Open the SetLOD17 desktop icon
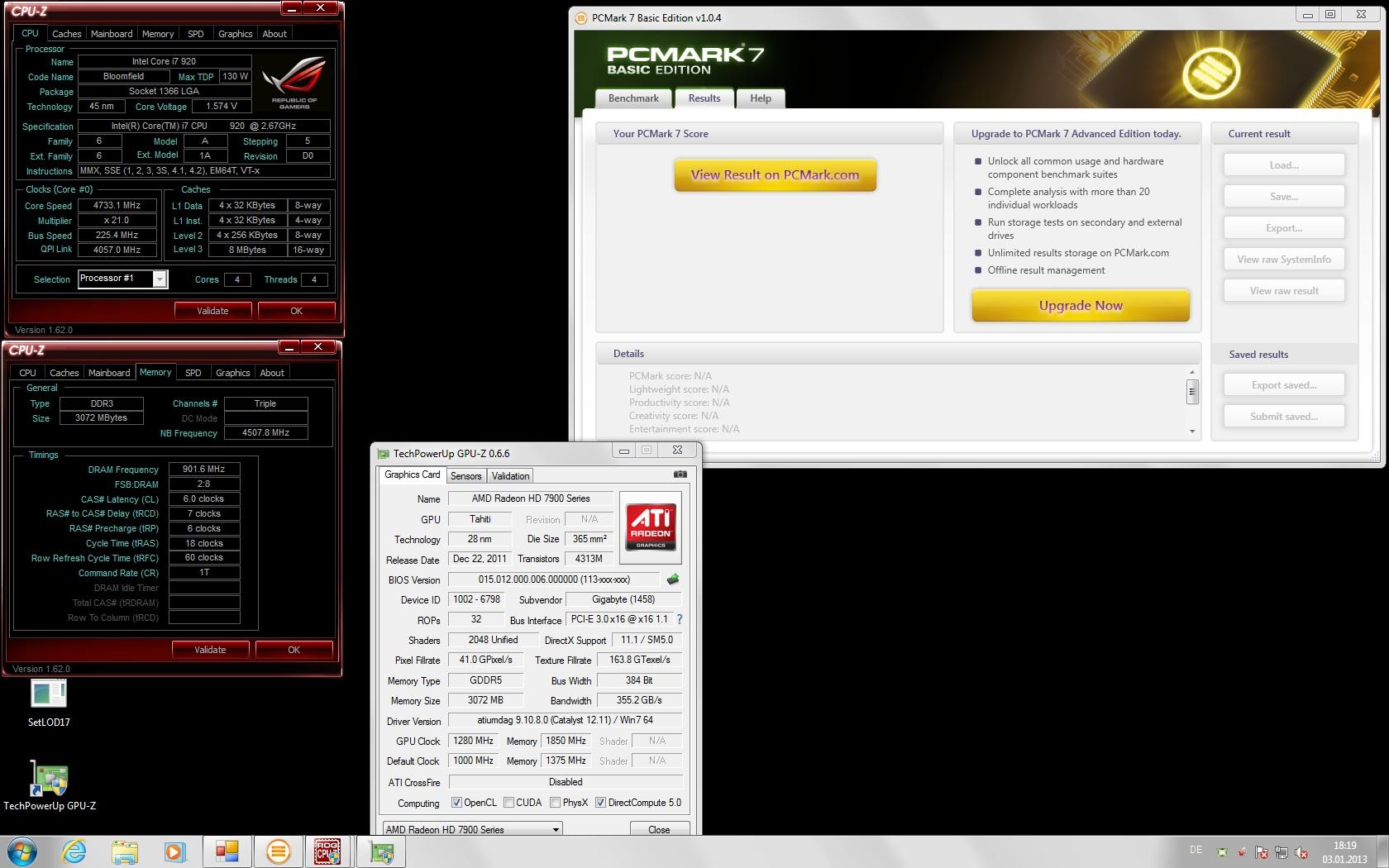Screen dimensions: 1389x868 point(49,703)
